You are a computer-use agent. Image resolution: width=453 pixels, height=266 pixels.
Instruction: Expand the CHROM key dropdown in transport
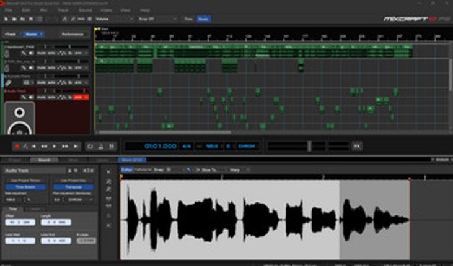(247, 146)
